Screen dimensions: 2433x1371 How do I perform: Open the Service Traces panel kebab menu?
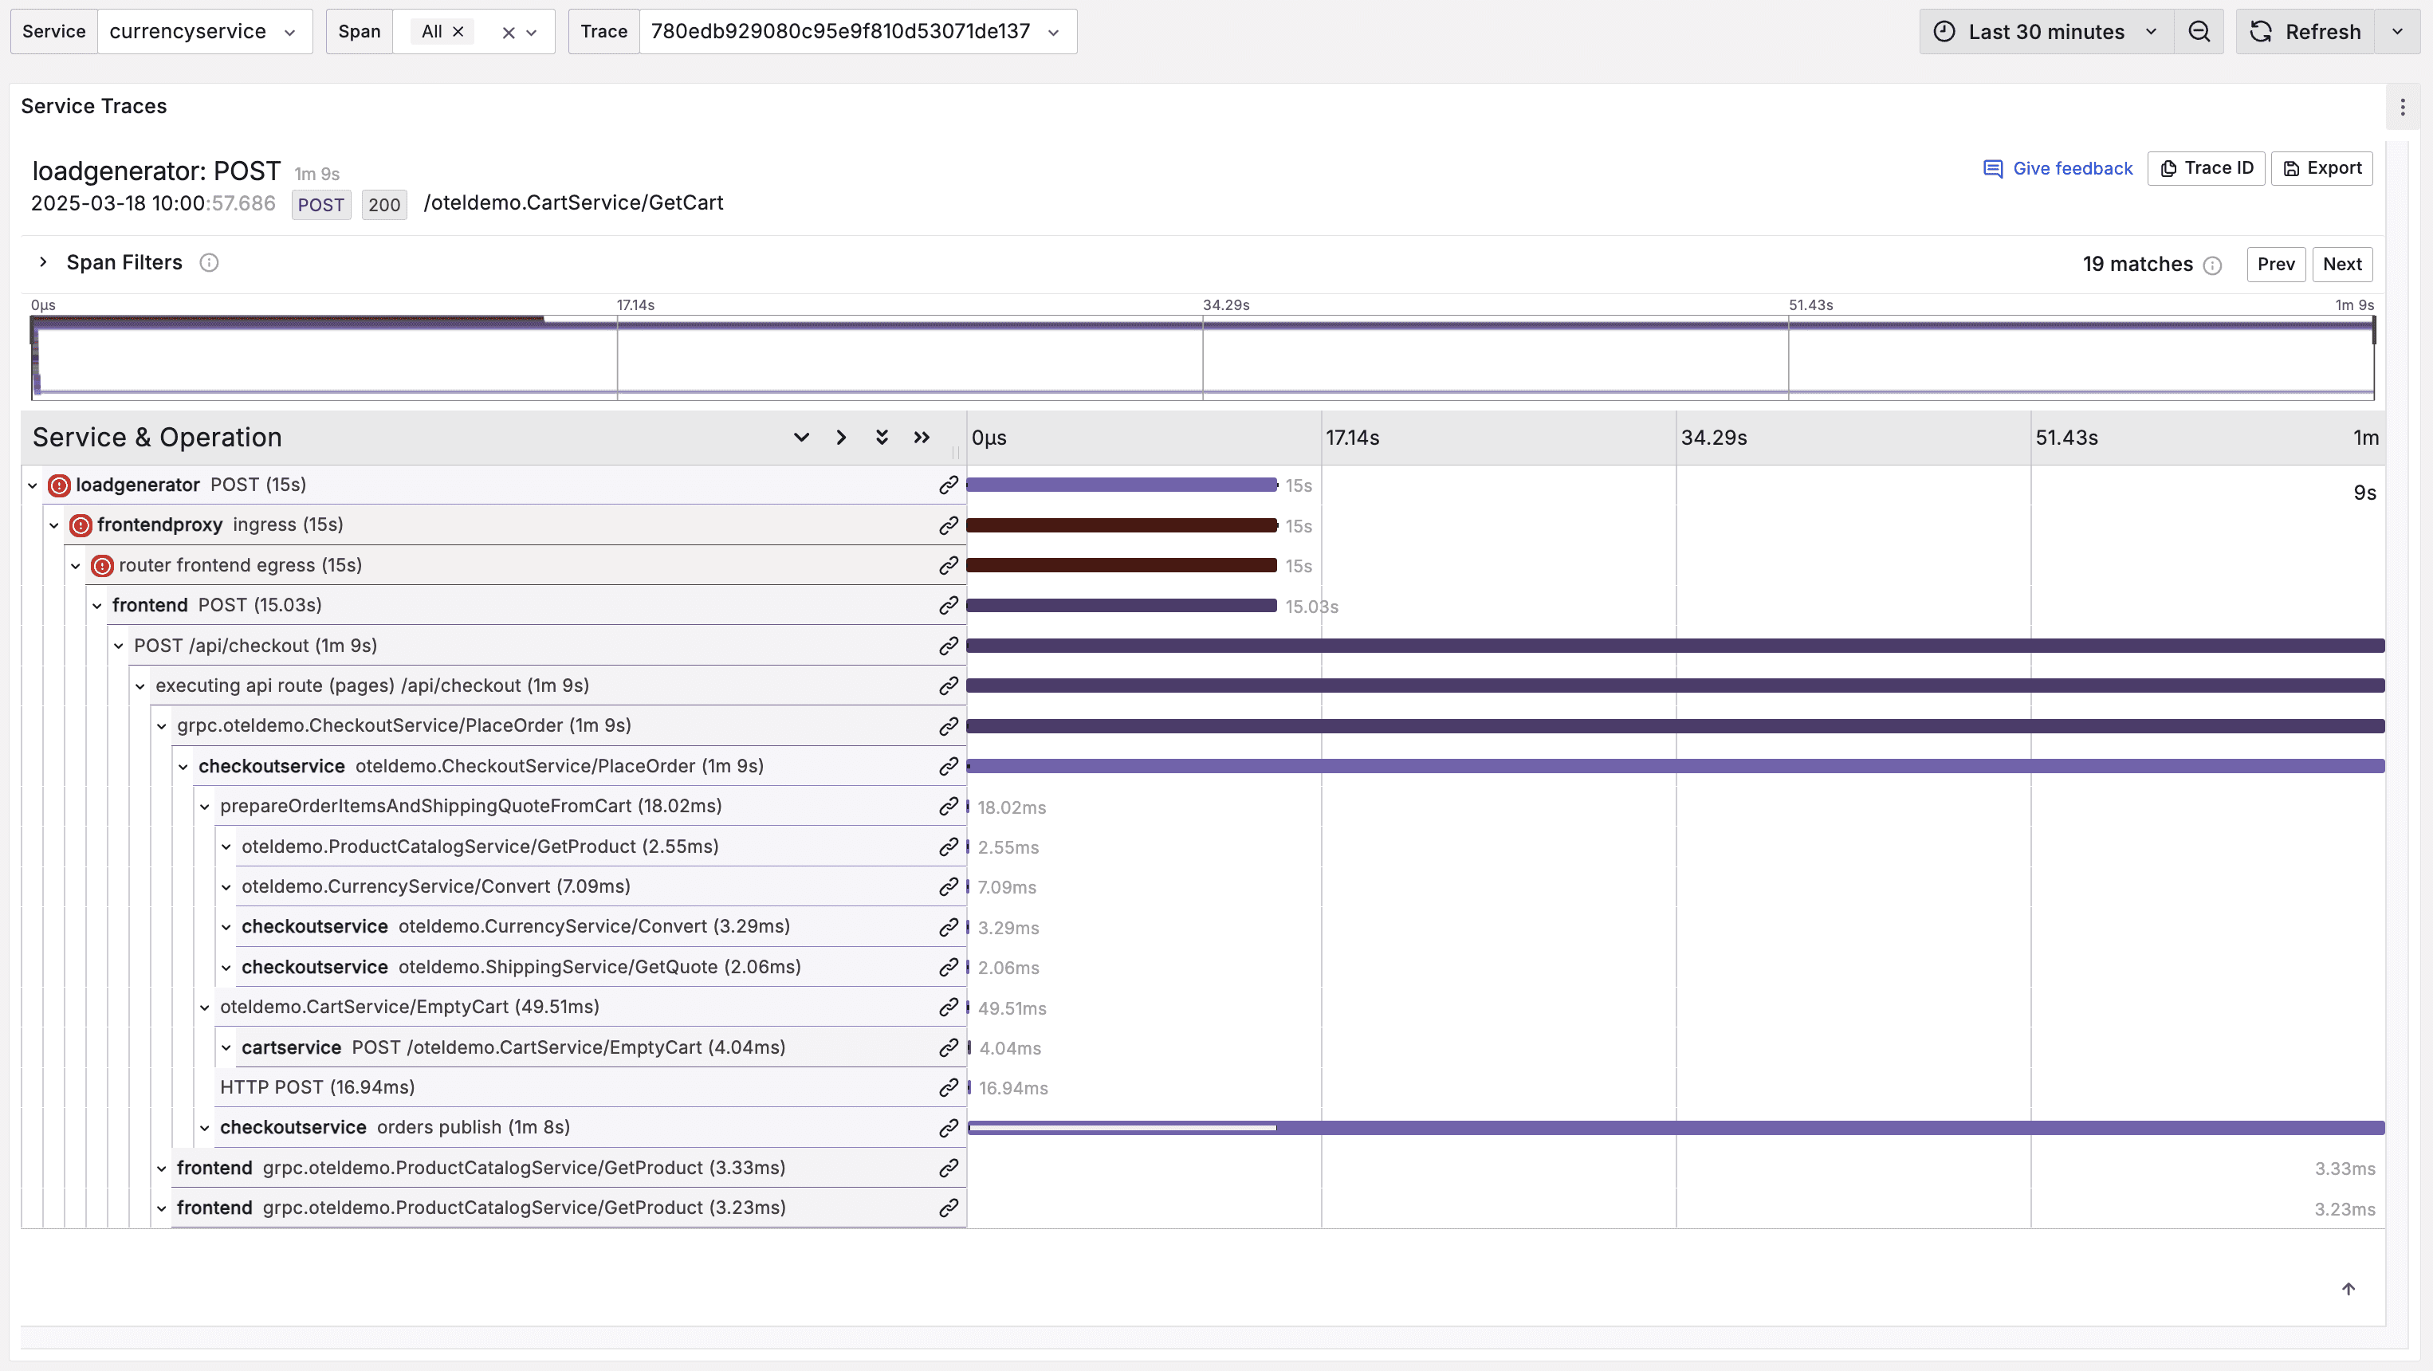2403,108
